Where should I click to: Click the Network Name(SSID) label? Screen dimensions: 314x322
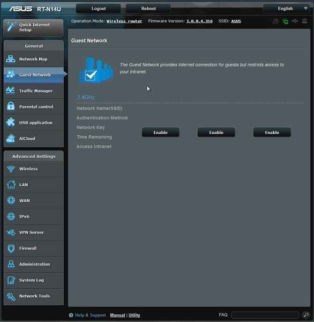[x=99, y=108]
